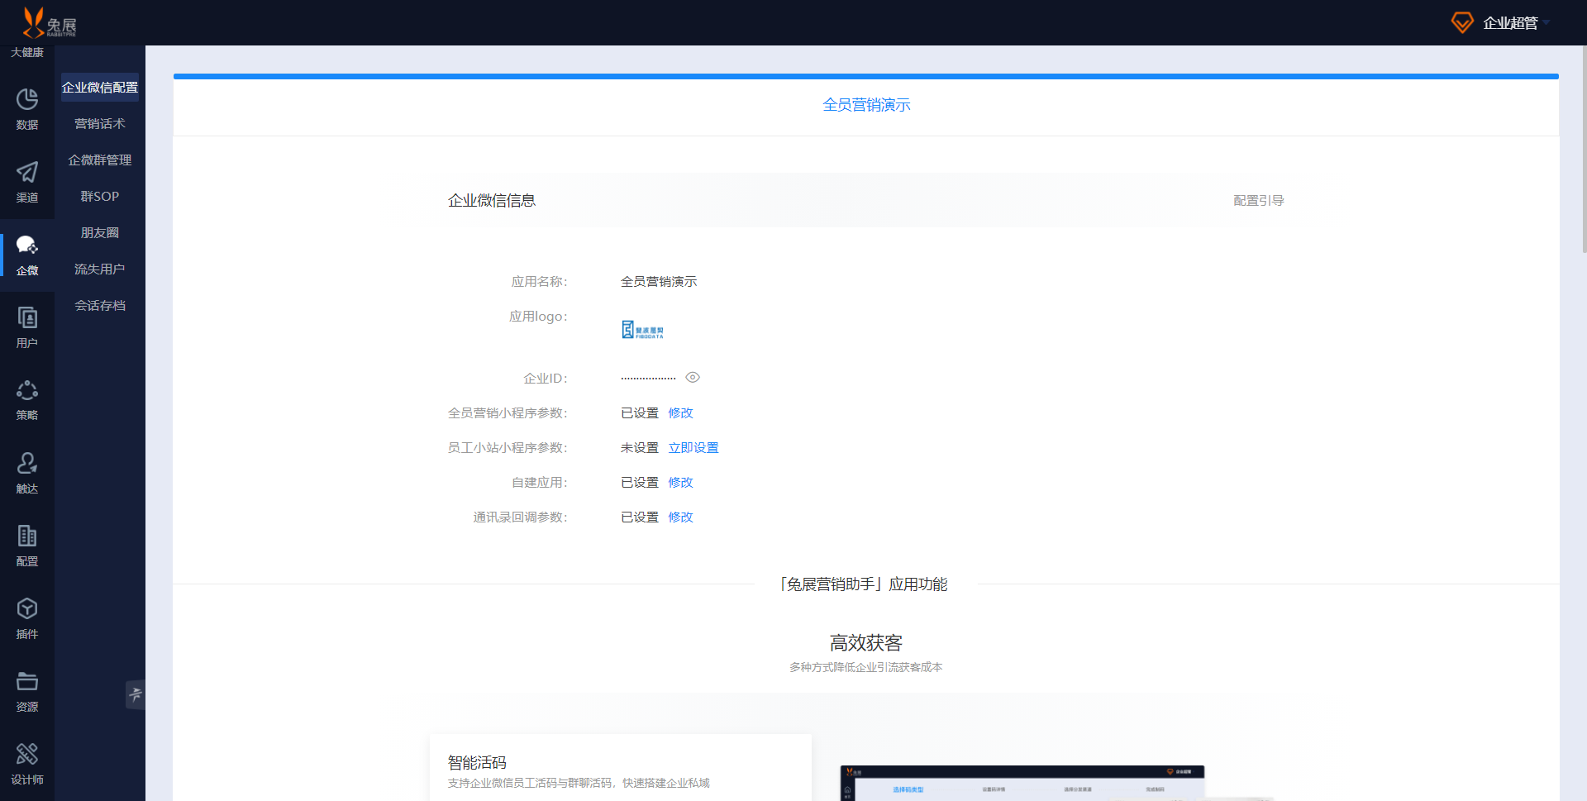
Task: Open the 设计师 designer section
Action: pyautogui.click(x=27, y=764)
